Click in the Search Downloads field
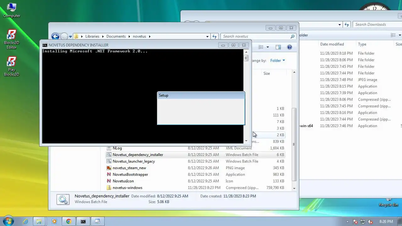Screen dimensions: 402x226 (x=377, y=24)
